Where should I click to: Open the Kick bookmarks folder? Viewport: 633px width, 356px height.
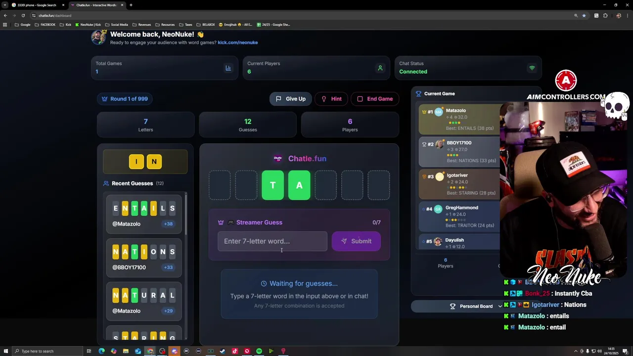click(x=65, y=25)
